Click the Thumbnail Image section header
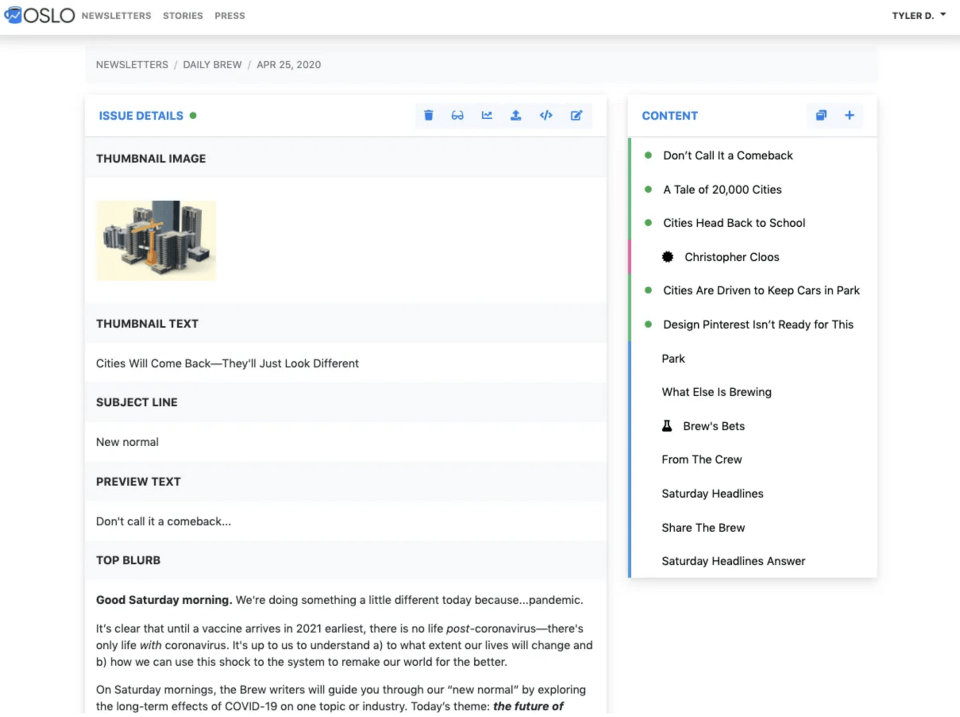 coord(345,158)
